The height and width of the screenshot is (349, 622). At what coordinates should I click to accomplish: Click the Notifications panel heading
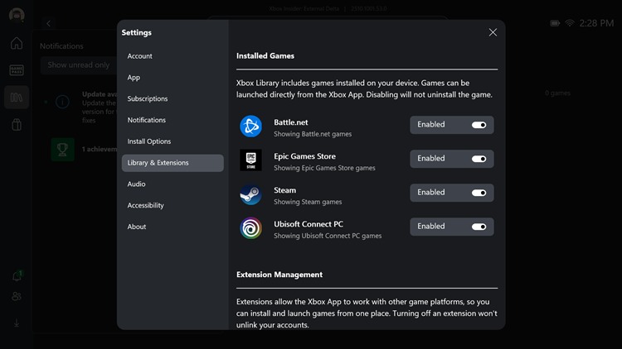point(61,46)
